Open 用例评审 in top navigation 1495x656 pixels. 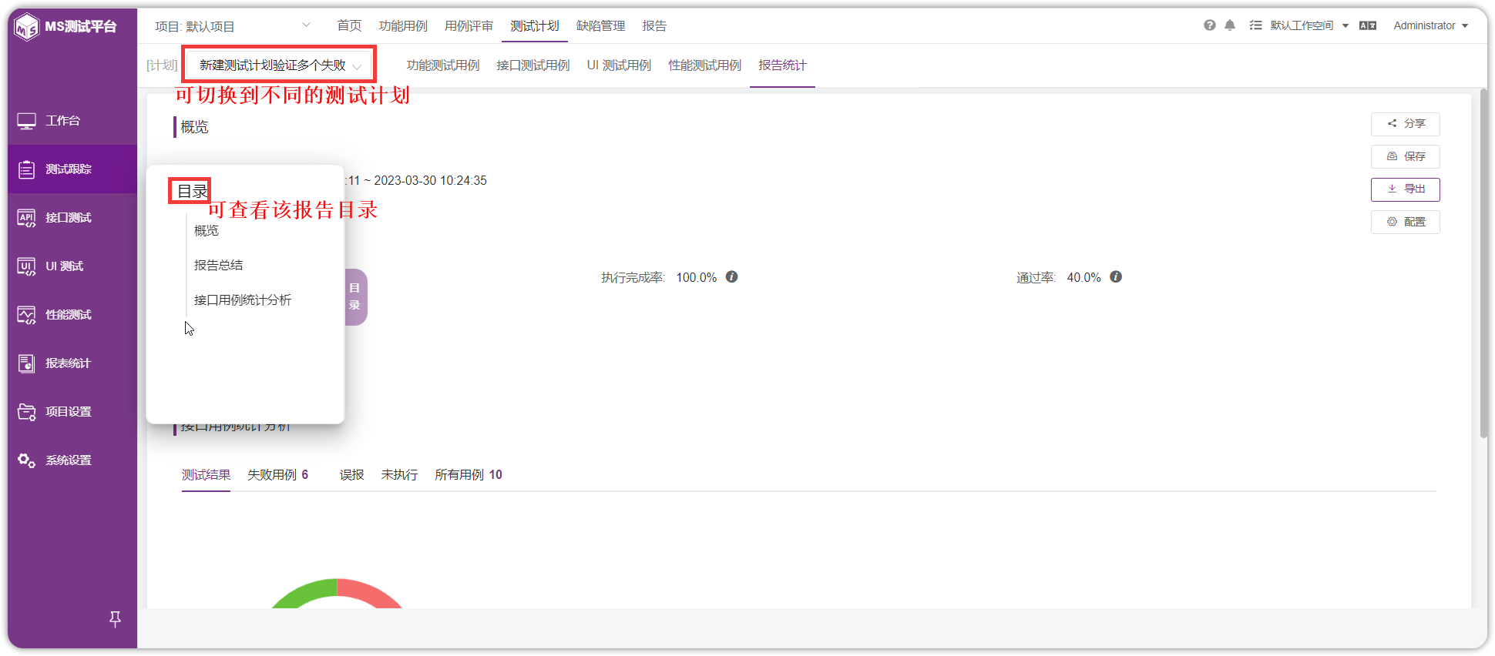point(469,25)
